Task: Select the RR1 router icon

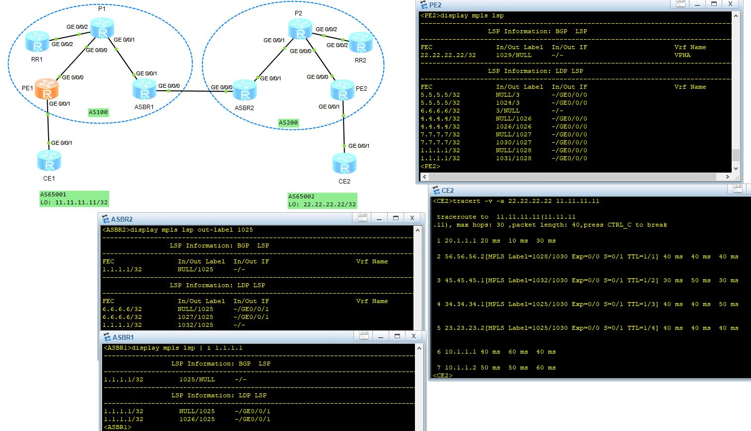Action: click(x=37, y=42)
